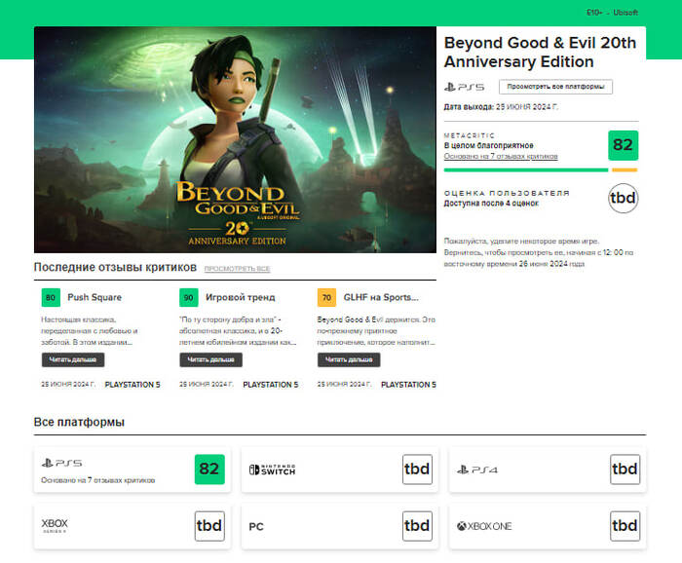Click the tbd user score circle

point(623,198)
